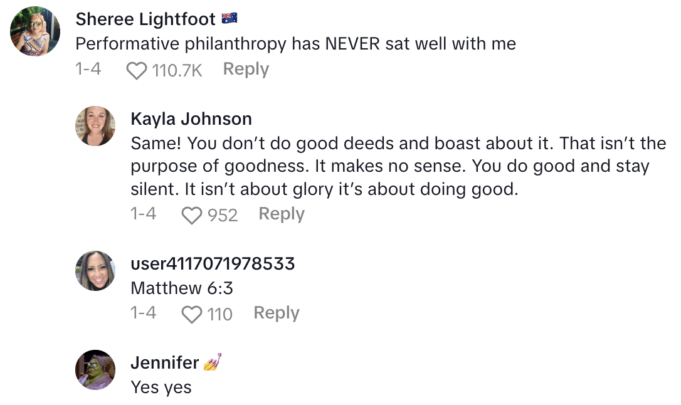Image resolution: width=681 pixels, height=405 pixels.
Task: Reply to Kayla Johnson's comment
Action: [x=282, y=214]
